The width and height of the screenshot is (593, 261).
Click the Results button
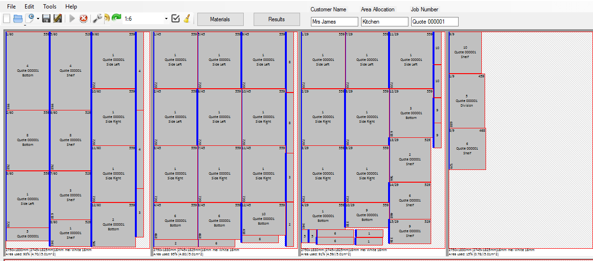276,19
